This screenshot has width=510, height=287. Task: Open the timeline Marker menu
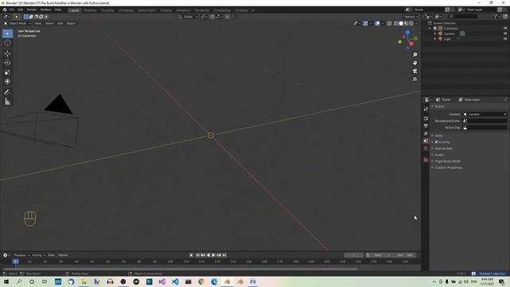[x=63, y=255]
